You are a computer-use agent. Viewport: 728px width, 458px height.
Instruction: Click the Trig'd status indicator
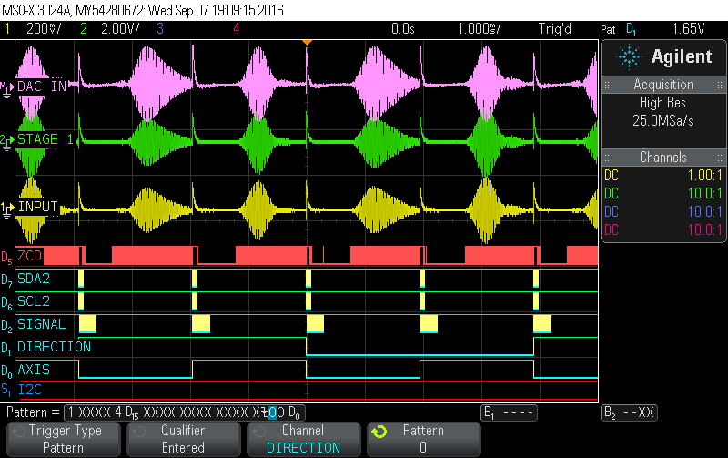coord(555,29)
